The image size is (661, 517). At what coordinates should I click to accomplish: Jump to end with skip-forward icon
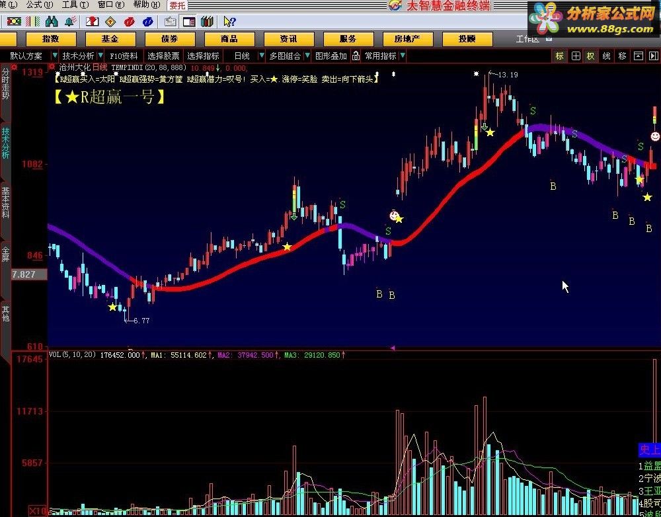coord(654,56)
